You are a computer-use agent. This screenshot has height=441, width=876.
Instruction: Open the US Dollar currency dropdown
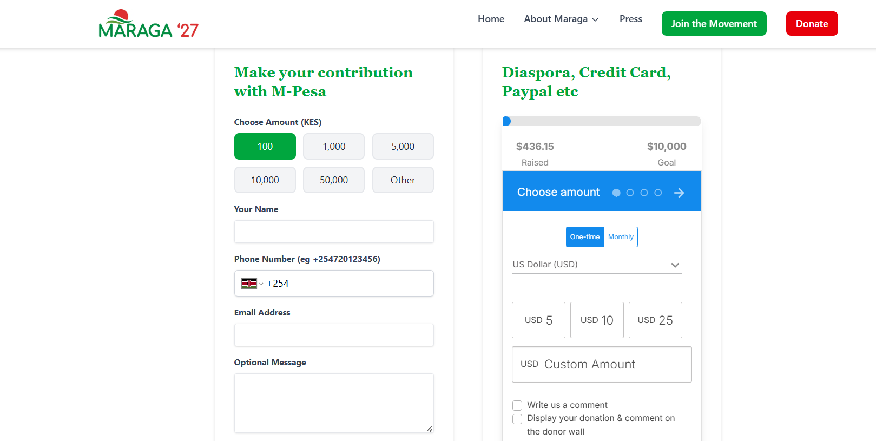click(597, 265)
